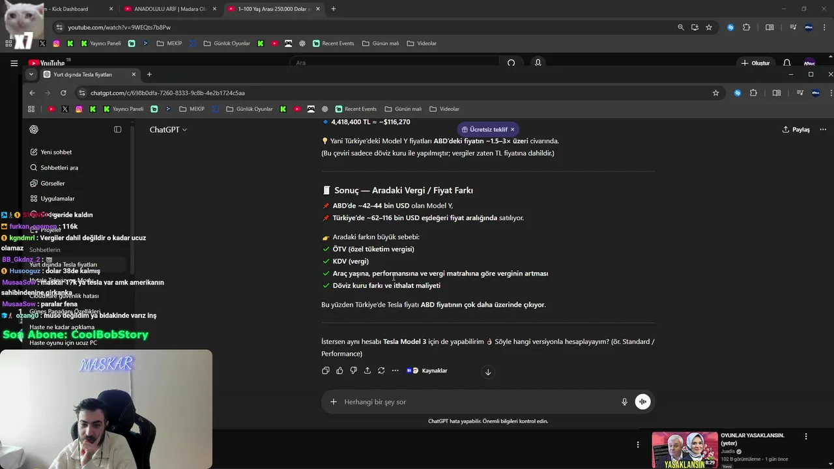Reload the ChatGPT page
834x469 pixels.
pos(63,93)
